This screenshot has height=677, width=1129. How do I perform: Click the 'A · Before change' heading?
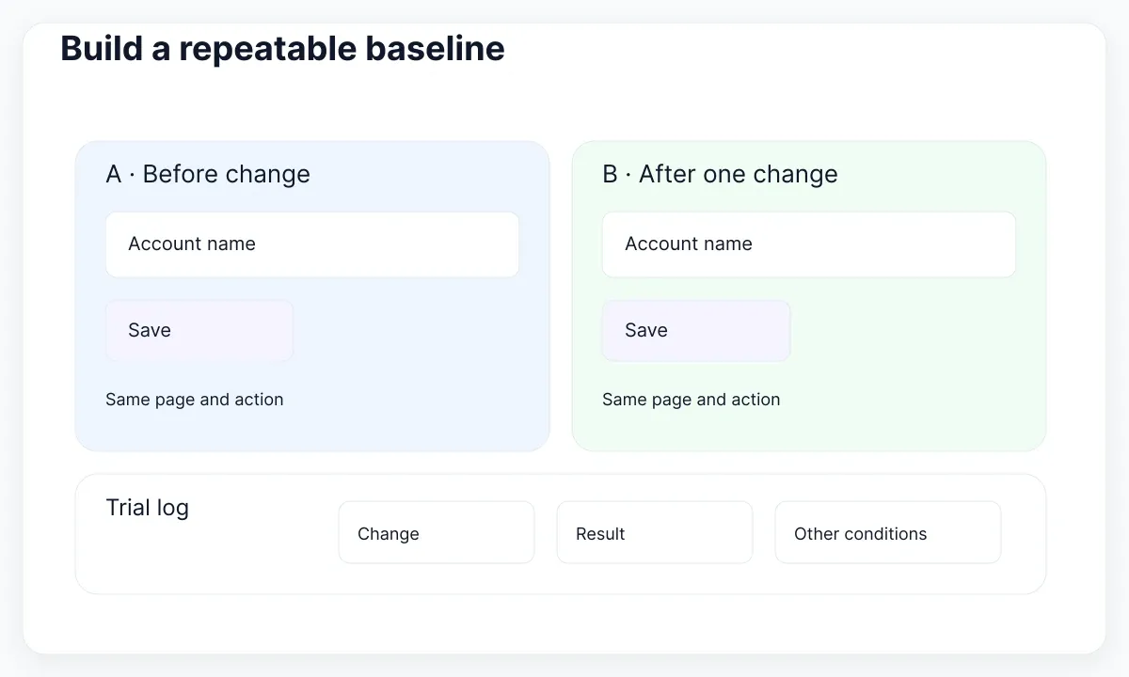point(208,174)
